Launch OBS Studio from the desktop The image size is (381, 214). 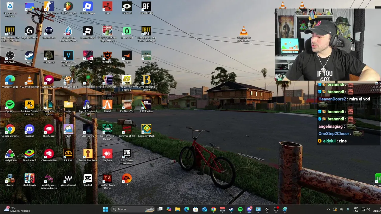pyautogui.click(x=10, y=57)
